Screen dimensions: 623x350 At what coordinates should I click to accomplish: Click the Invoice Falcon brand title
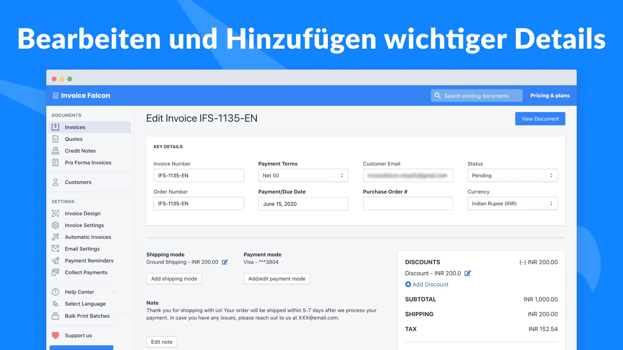pyautogui.click(x=85, y=96)
